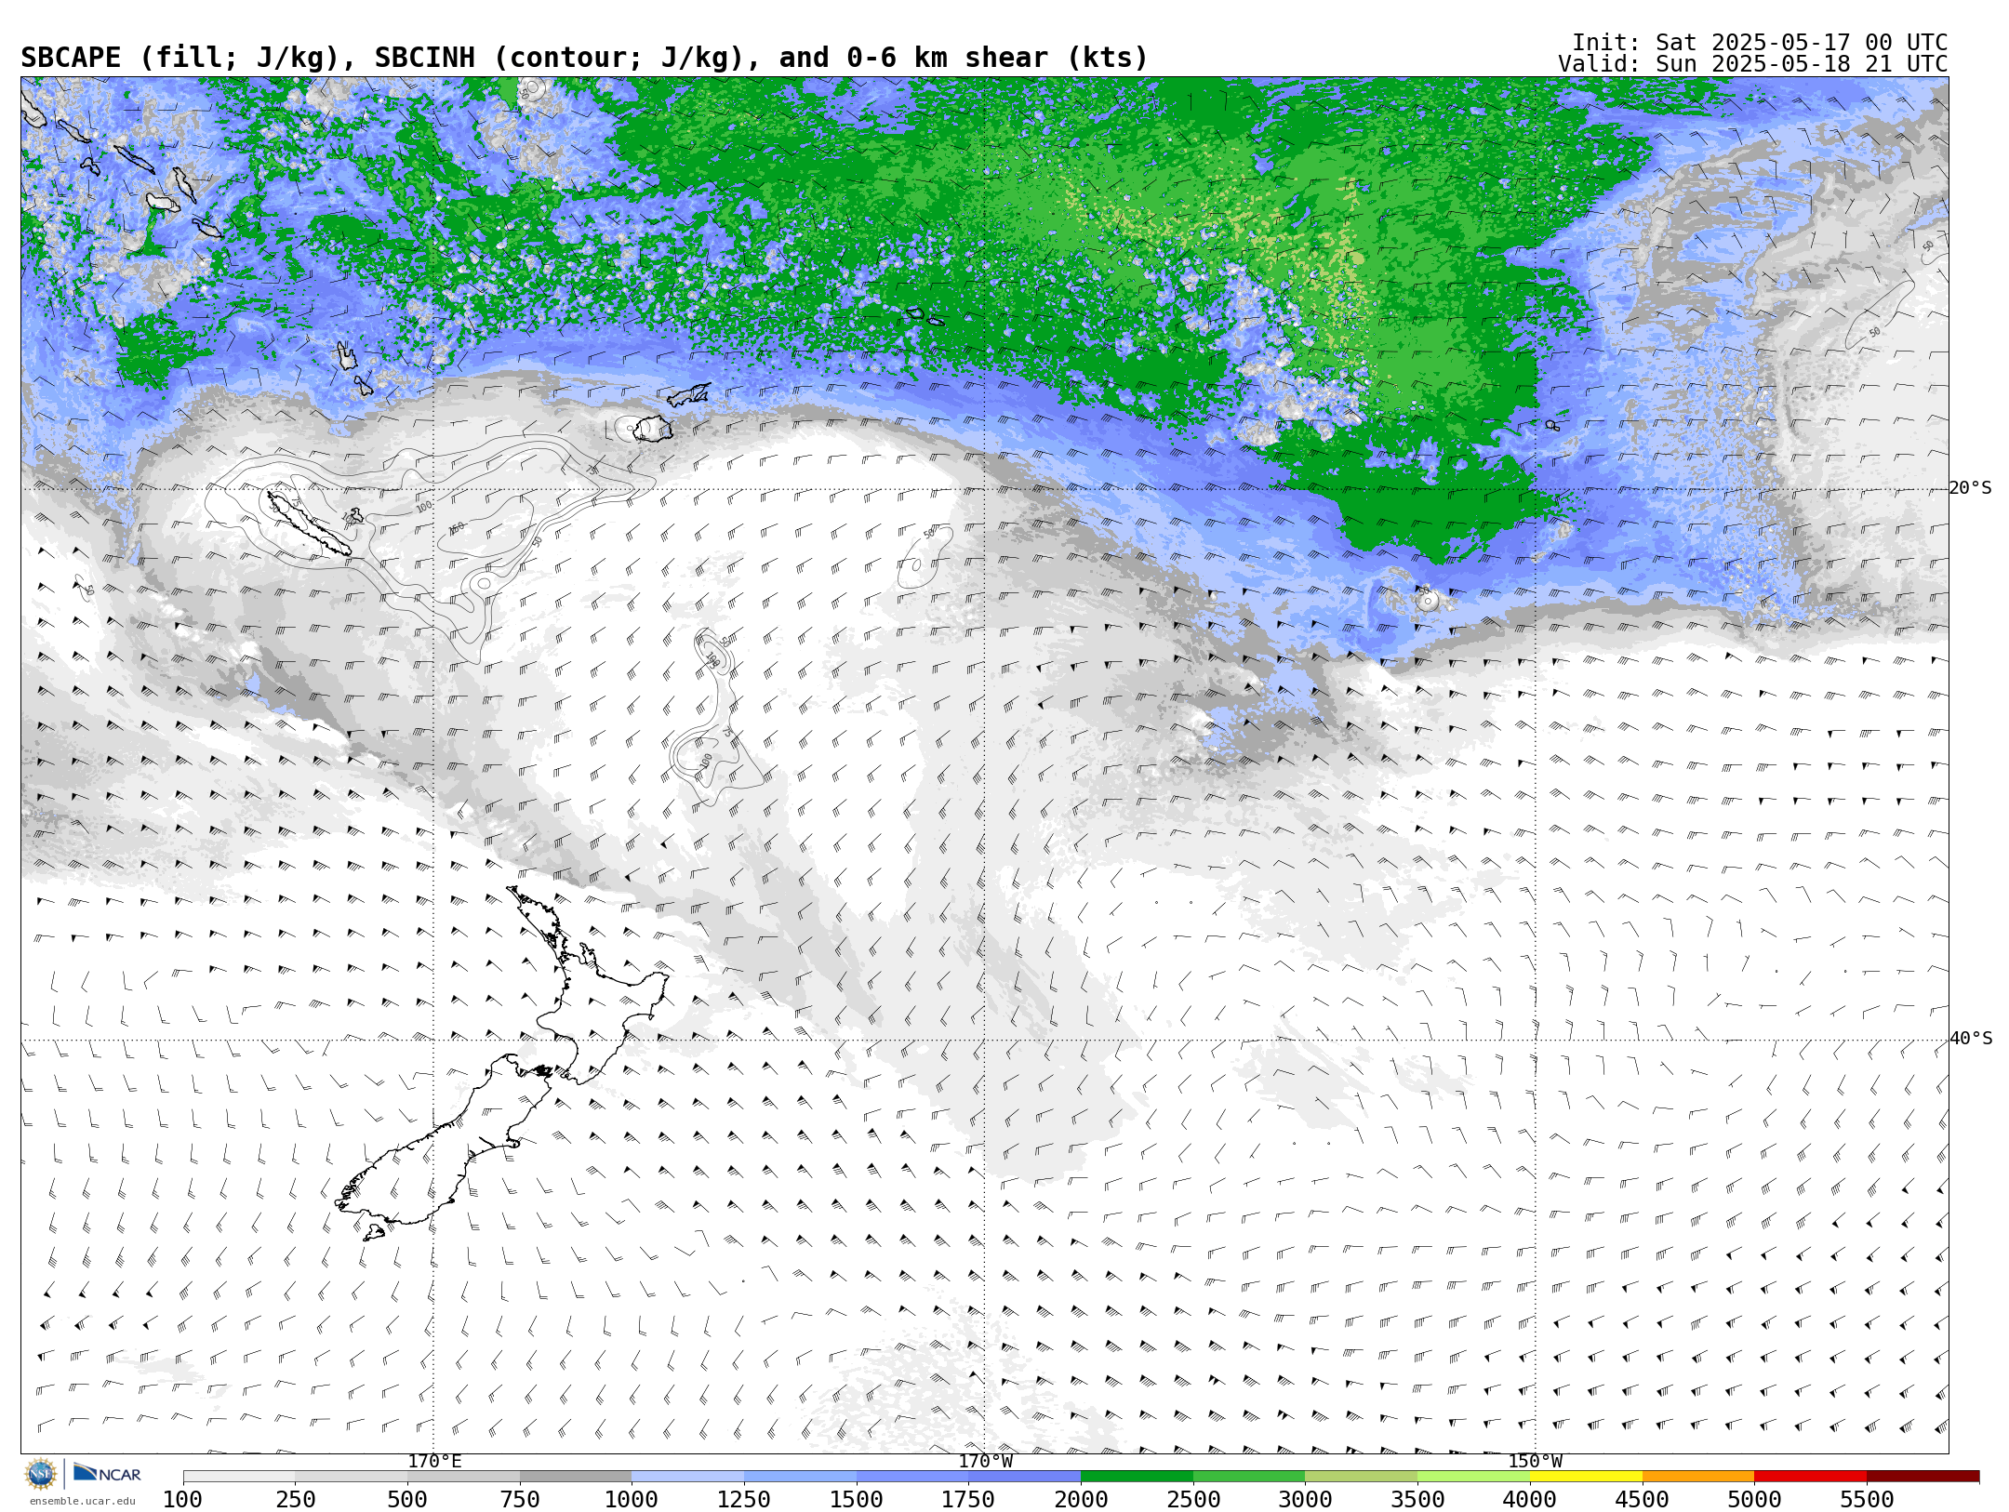Screen dimensions: 2009x1512
Task: Click the 20°S latitude label
Action: [1971, 488]
